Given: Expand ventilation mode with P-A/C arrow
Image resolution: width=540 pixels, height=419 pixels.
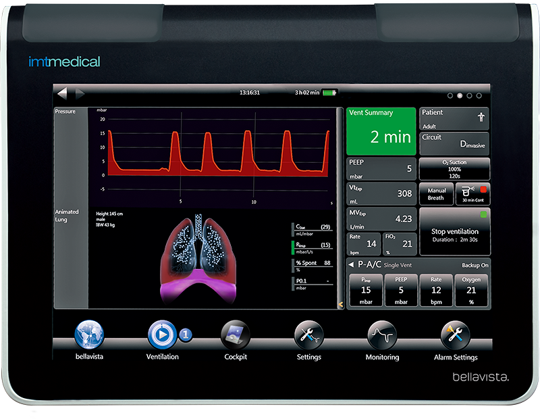Looking at the screenshot, I should click(x=352, y=266).
